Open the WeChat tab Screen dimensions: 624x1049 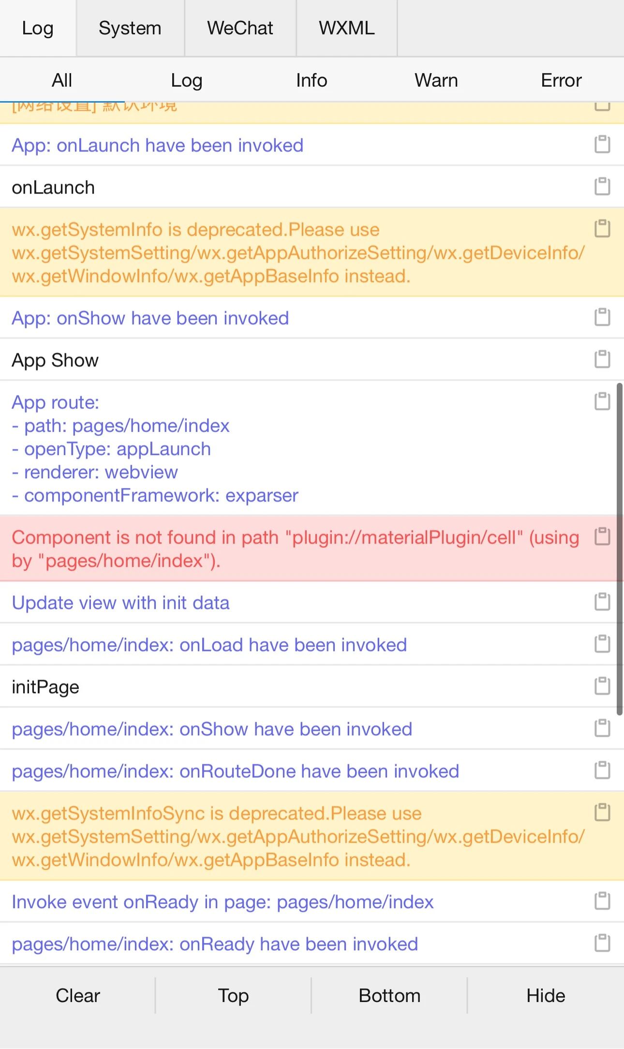pyautogui.click(x=240, y=28)
